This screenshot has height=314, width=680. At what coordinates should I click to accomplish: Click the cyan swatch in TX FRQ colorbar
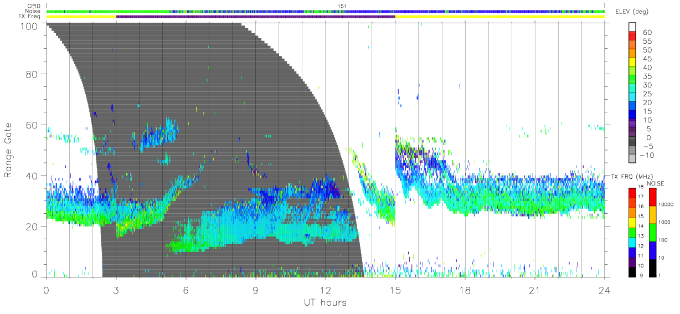click(x=633, y=242)
